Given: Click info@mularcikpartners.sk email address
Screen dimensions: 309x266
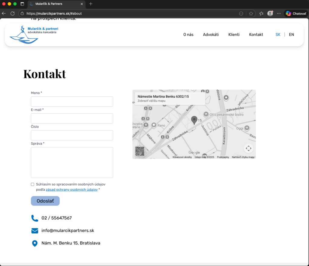Looking at the screenshot, I should pos(68,230).
